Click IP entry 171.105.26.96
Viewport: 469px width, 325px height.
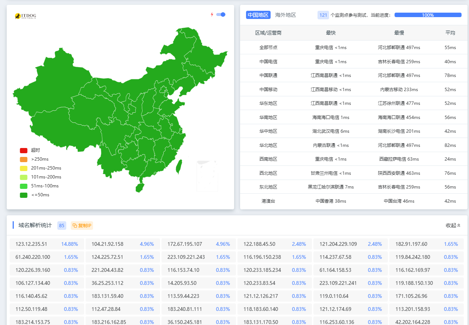click(411, 296)
